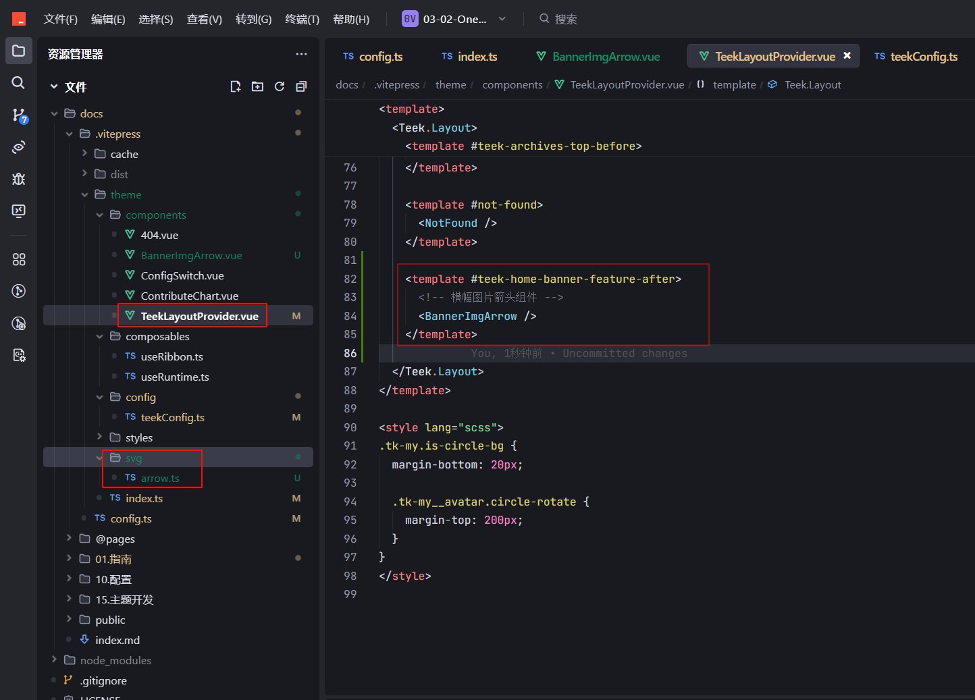Switch to teekConfig.ts editor tab
Viewport: 975px width, 700px height.
[x=916, y=56]
